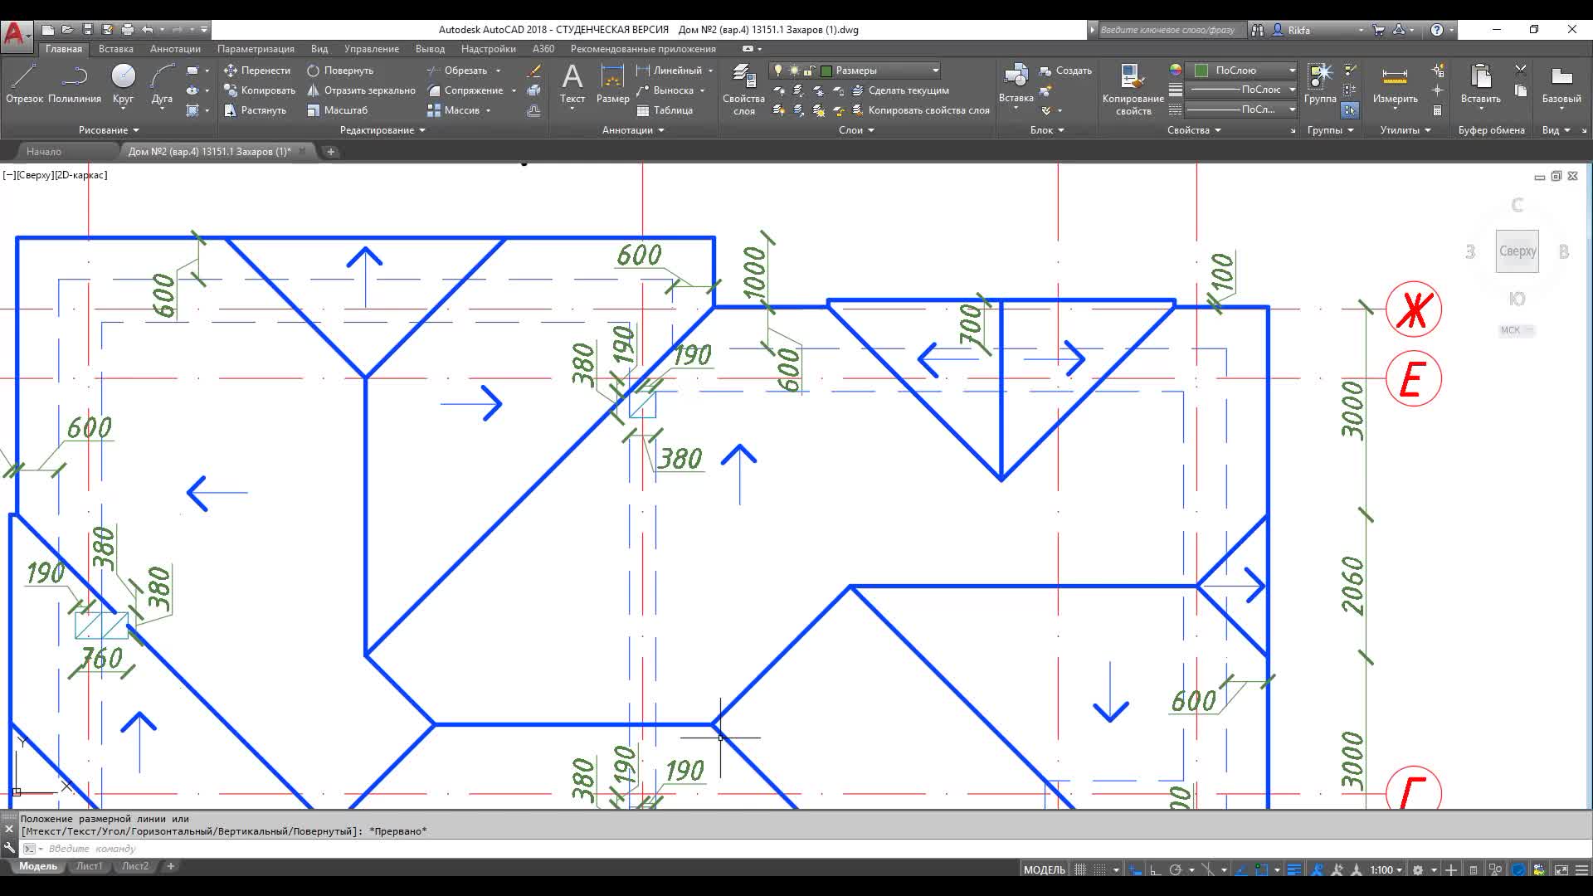Toggle the layer lightbulb on/off icon

point(778,71)
